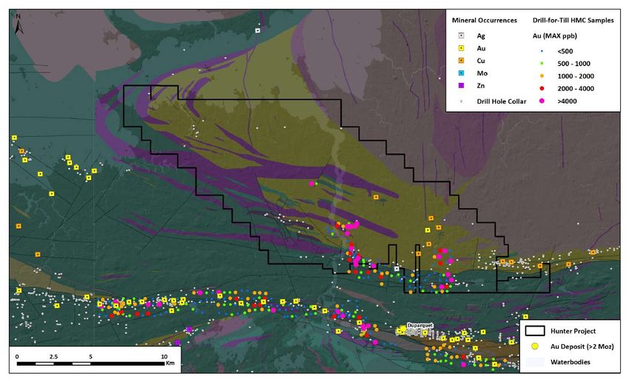This screenshot has width=629, height=382.
Task: Click the Zn purple square legend symbol
Action: [x=461, y=85]
